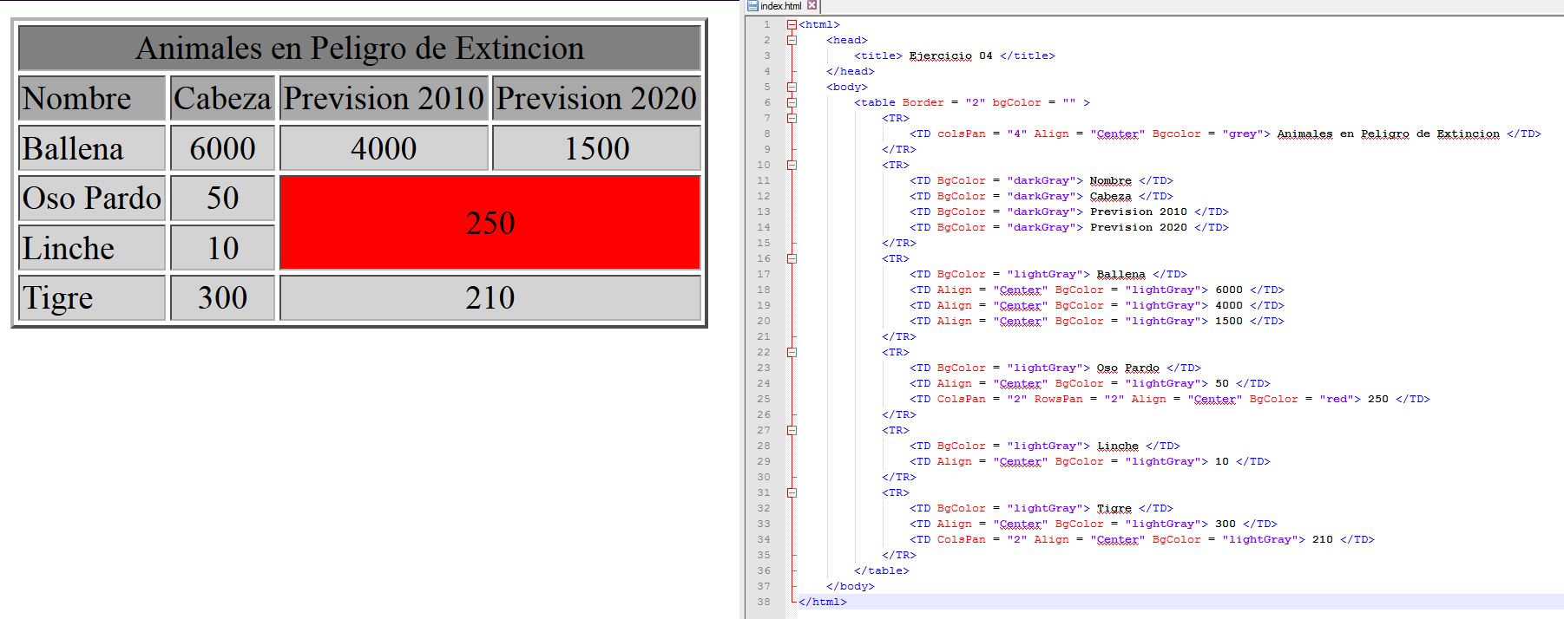Collapse the first TR fold on line 7

(792, 118)
